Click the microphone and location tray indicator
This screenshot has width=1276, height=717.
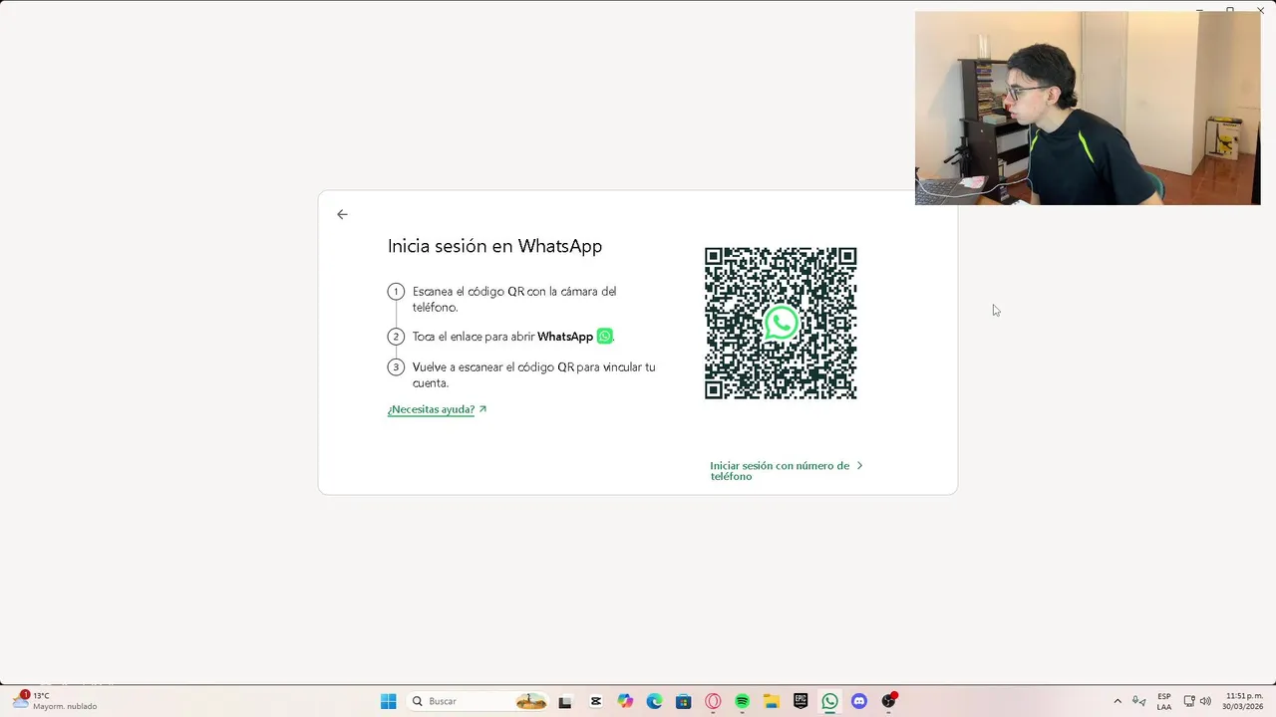click(x=1139, y=701)
